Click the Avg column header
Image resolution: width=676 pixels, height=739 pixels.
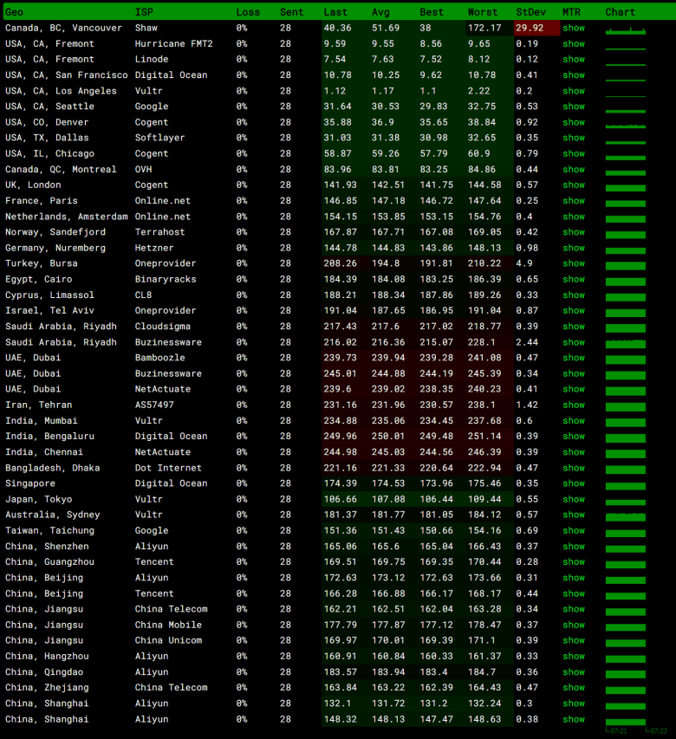coord(380,12)
